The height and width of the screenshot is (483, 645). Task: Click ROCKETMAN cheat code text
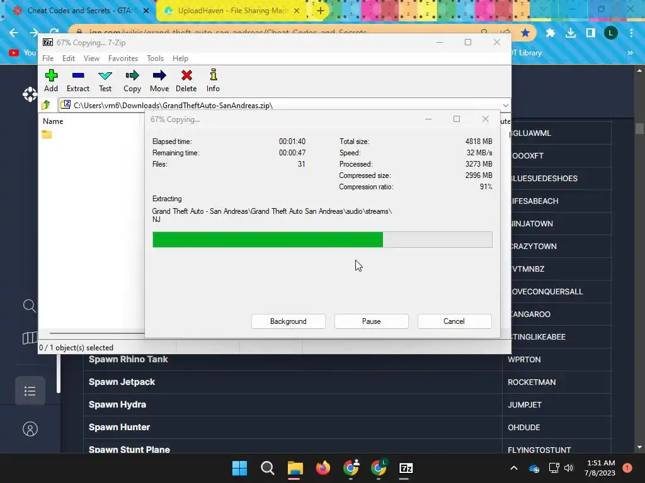532,382
